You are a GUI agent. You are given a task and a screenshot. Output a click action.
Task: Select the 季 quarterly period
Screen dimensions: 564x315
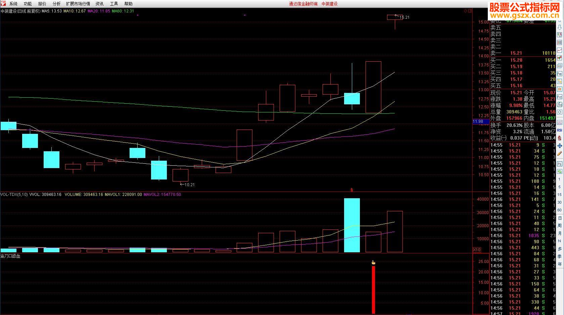coord(560,257)
